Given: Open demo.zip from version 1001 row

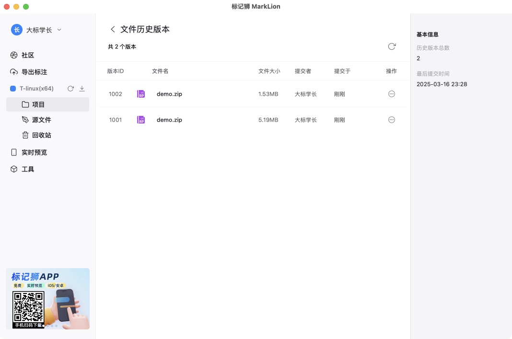Looking at the screenshot, I should coord(169,120).
